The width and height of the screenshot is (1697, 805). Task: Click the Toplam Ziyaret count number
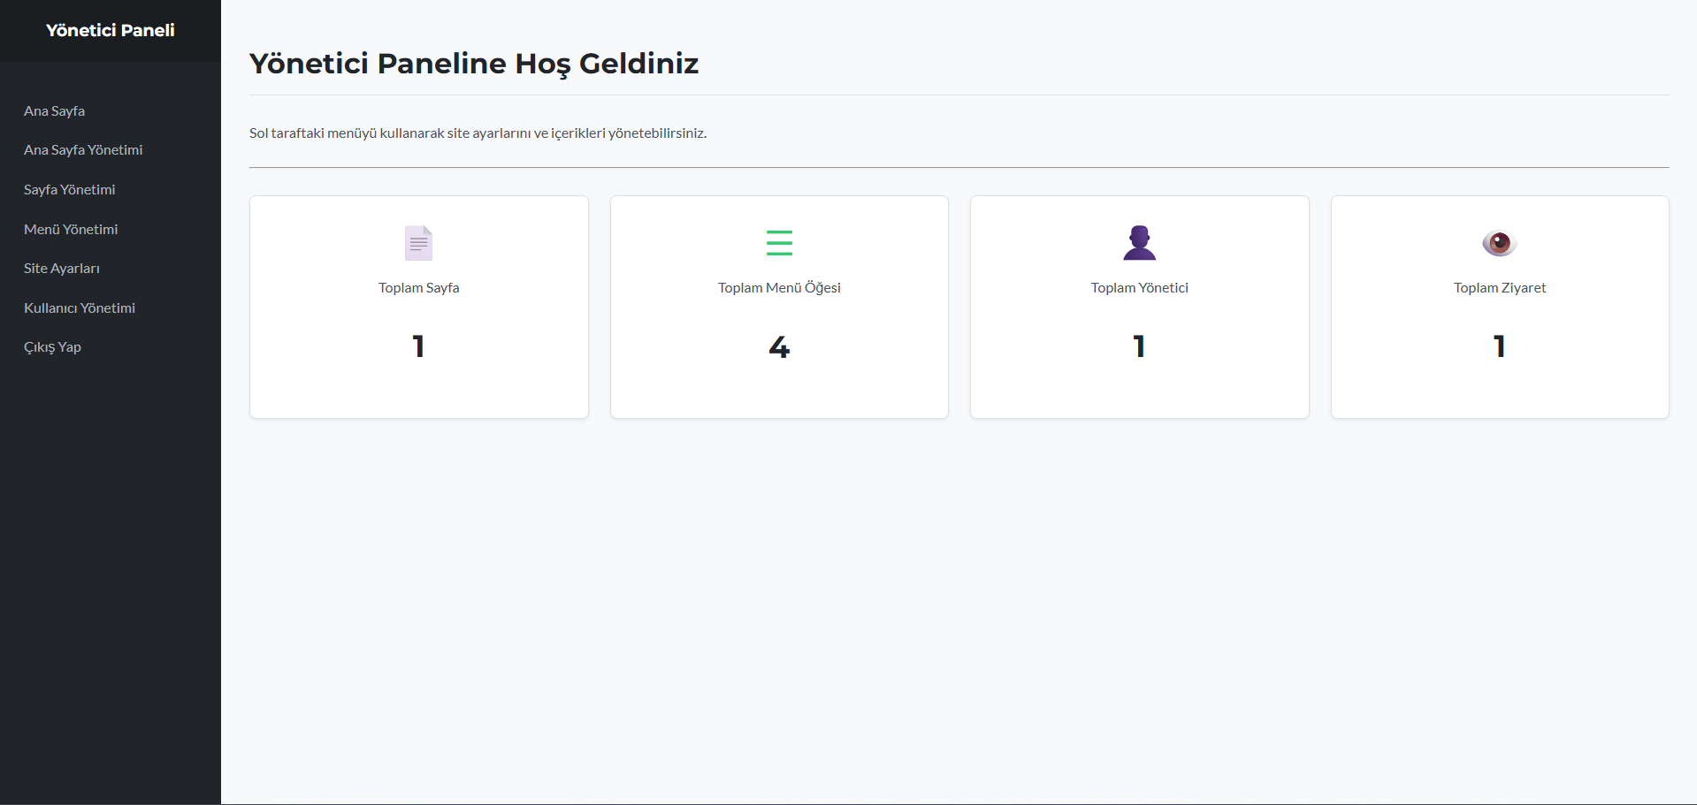1499,346
